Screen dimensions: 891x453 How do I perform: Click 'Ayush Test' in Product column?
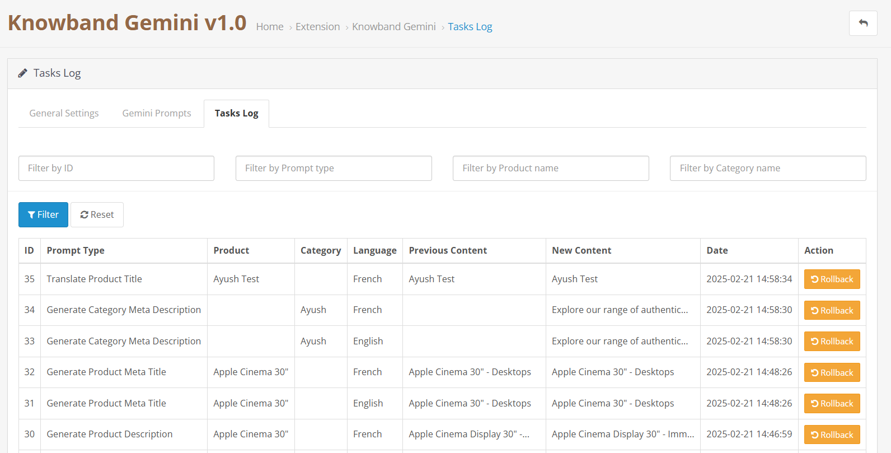tap(236, 279)
